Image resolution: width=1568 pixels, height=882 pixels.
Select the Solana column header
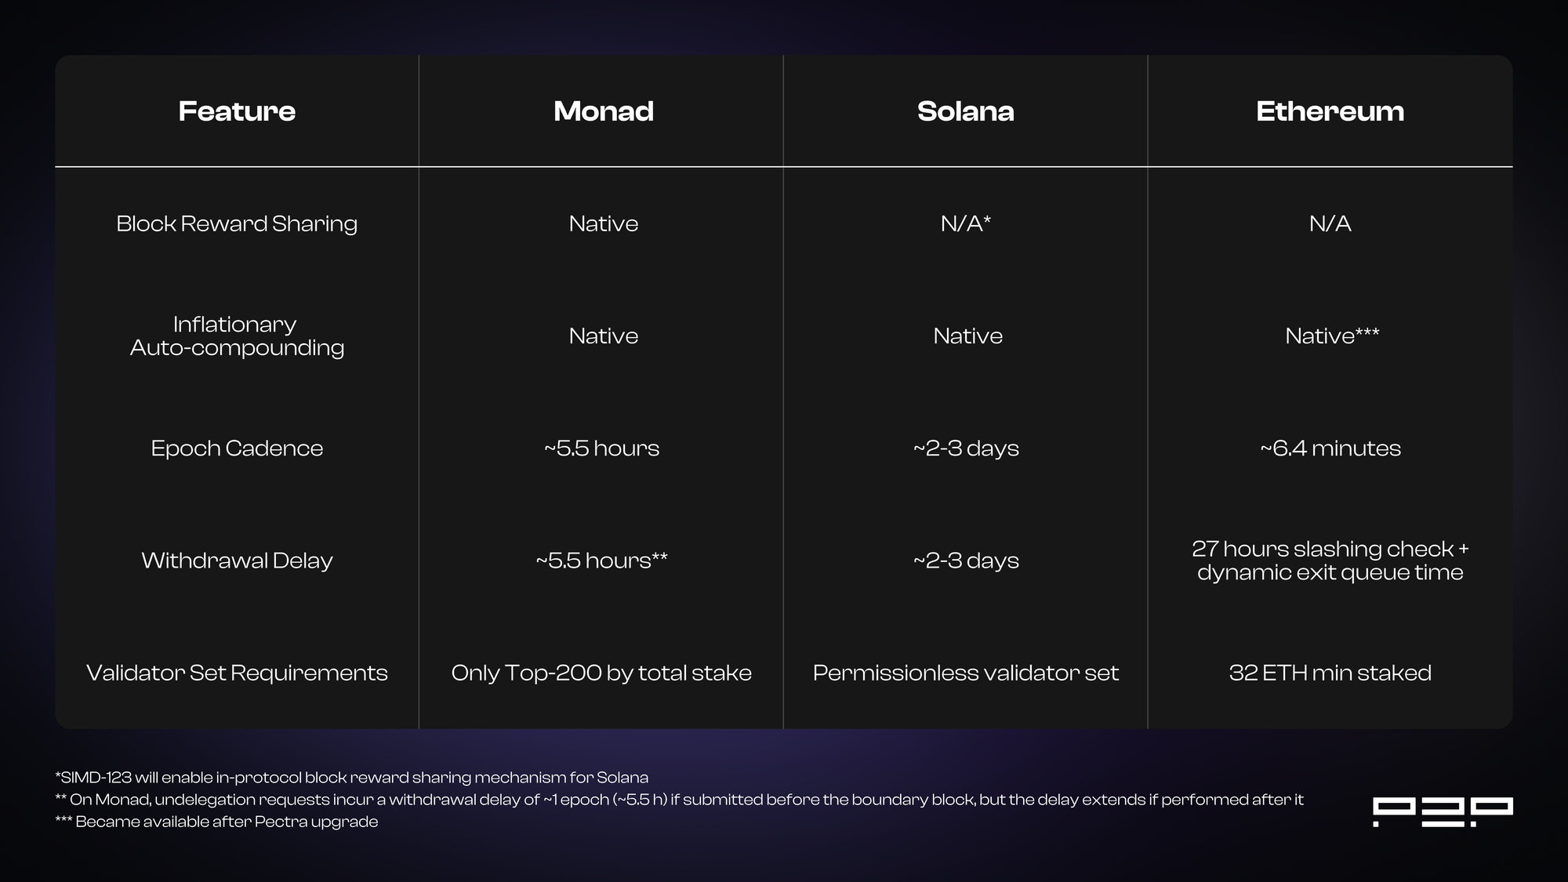coord(965,111)
